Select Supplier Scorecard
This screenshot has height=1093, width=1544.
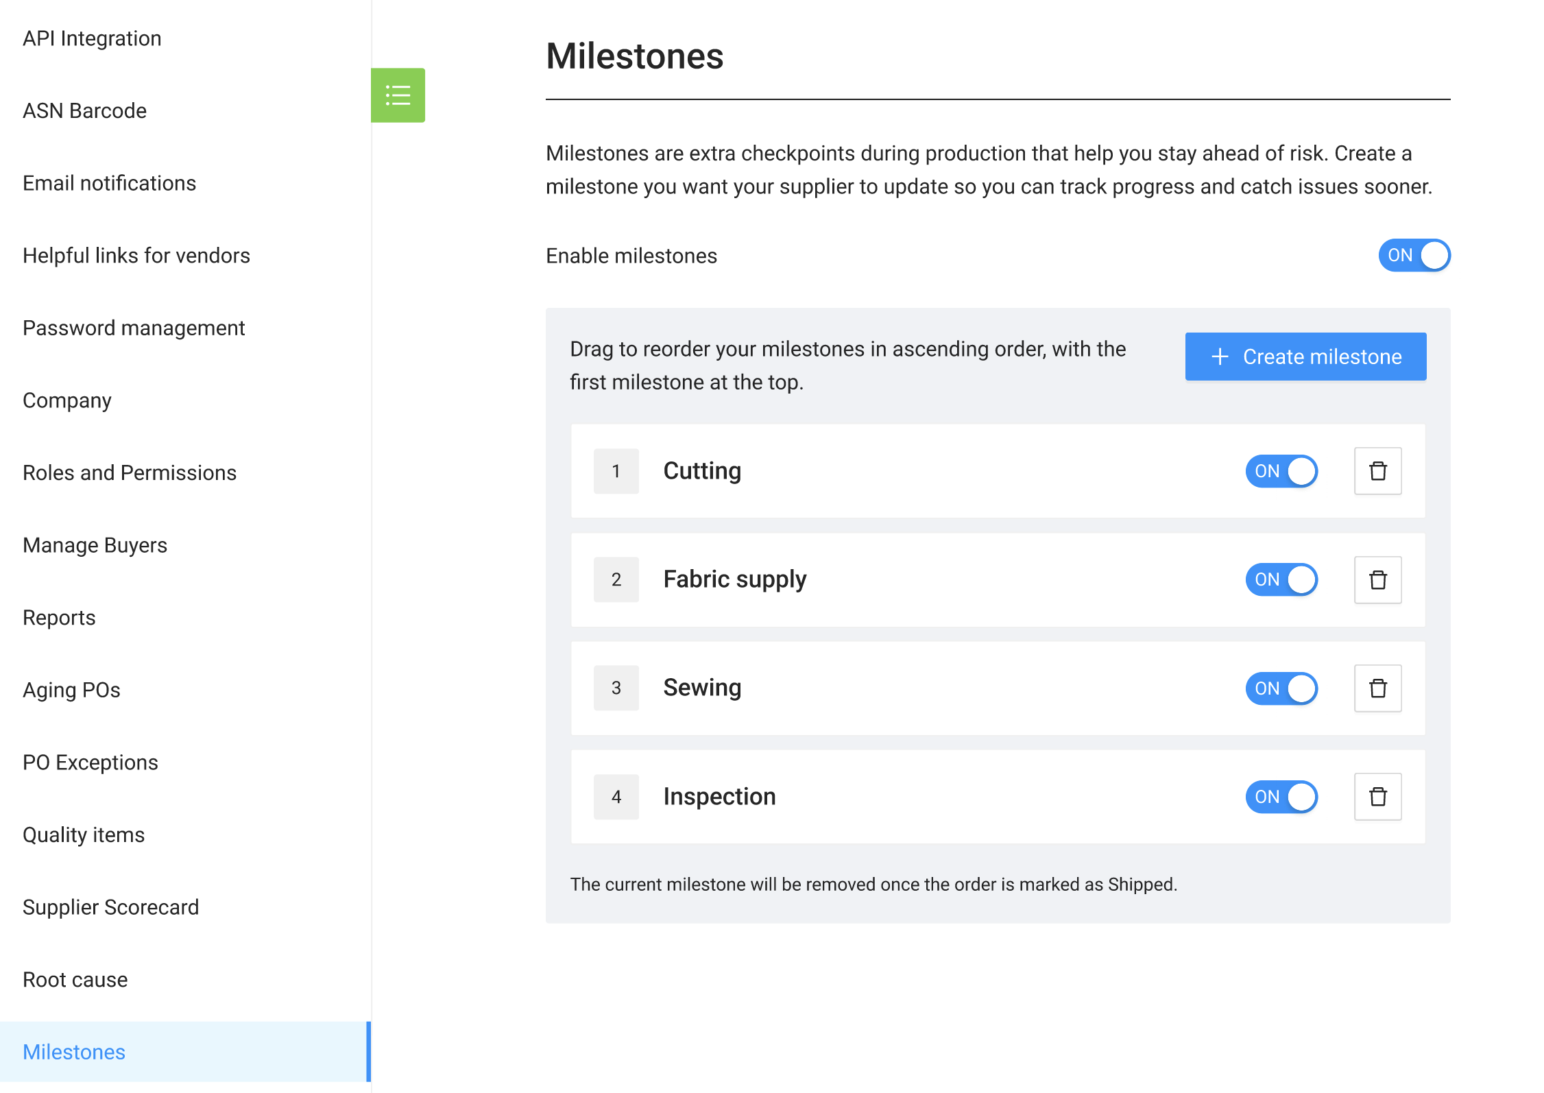point(111,907)
